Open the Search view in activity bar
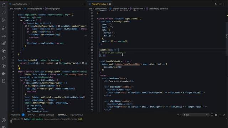 [4, 13]
